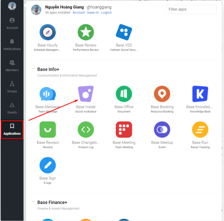This screenshot has height=221, width=224.
Task: Open the Base Reward app
Action: point(48,130)
